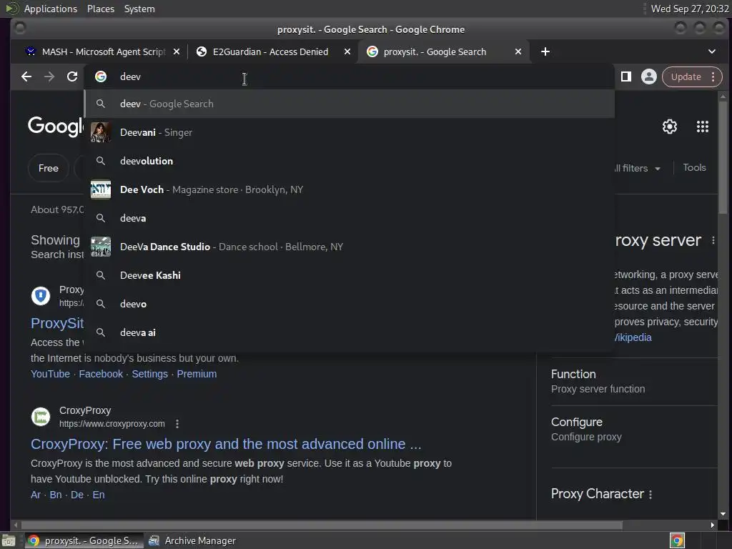The width and height of the screenshot is (732, 549).
Task: Open more options beside proxy server heading
Action: [713, 240]
